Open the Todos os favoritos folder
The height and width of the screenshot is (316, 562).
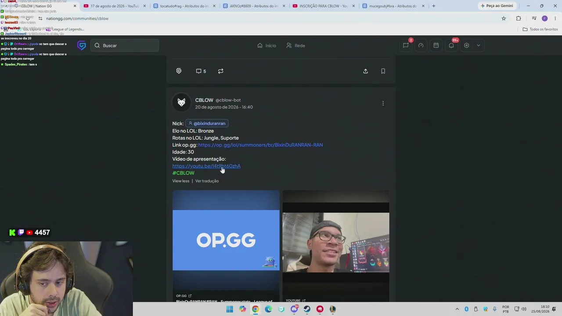[x=540, y=29]
